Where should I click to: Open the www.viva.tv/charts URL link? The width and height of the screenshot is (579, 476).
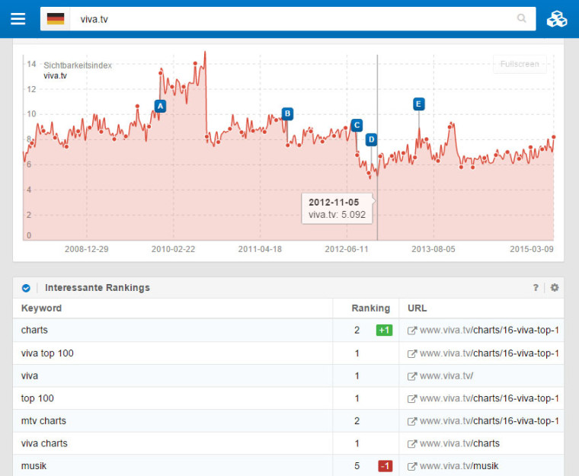(459, 443)
